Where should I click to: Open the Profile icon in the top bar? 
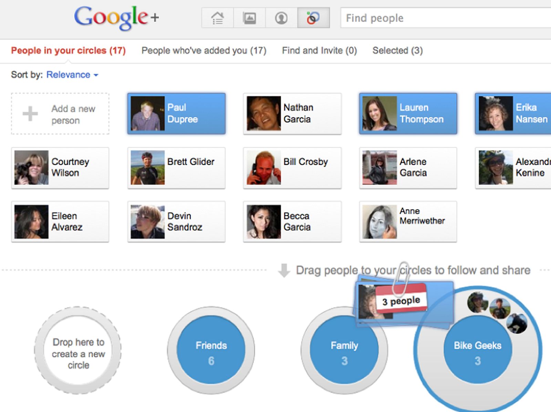click(281, 18)
